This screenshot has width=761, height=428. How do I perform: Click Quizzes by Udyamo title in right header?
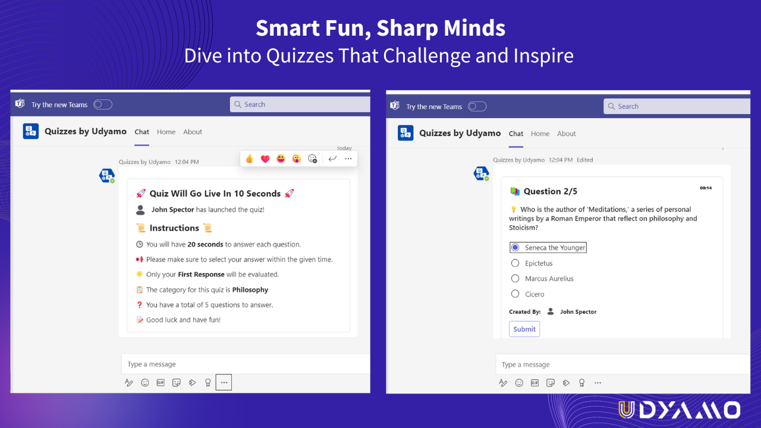(x=460, y=133)
